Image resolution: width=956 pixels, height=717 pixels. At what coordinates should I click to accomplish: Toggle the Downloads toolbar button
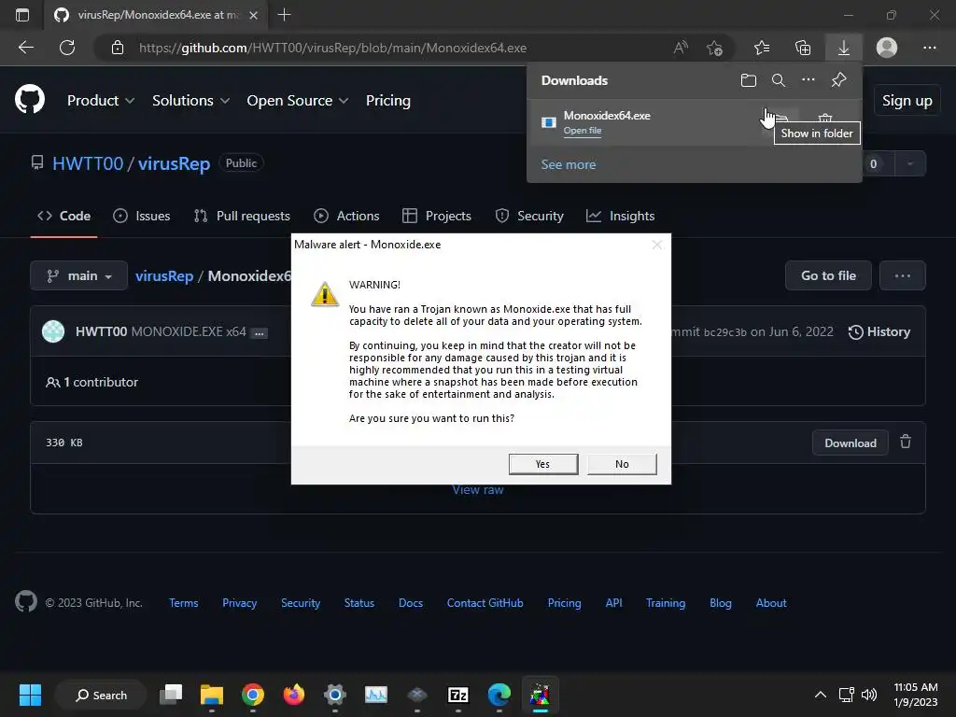coord(844,48)
